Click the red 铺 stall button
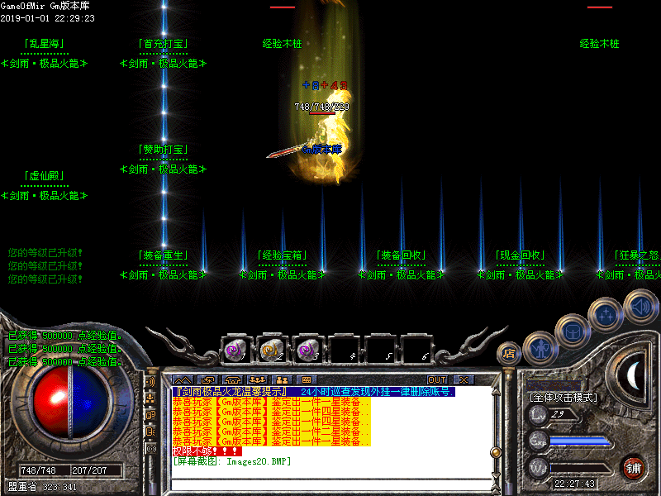This screenshot has width=661, height=496. [634, 468]
